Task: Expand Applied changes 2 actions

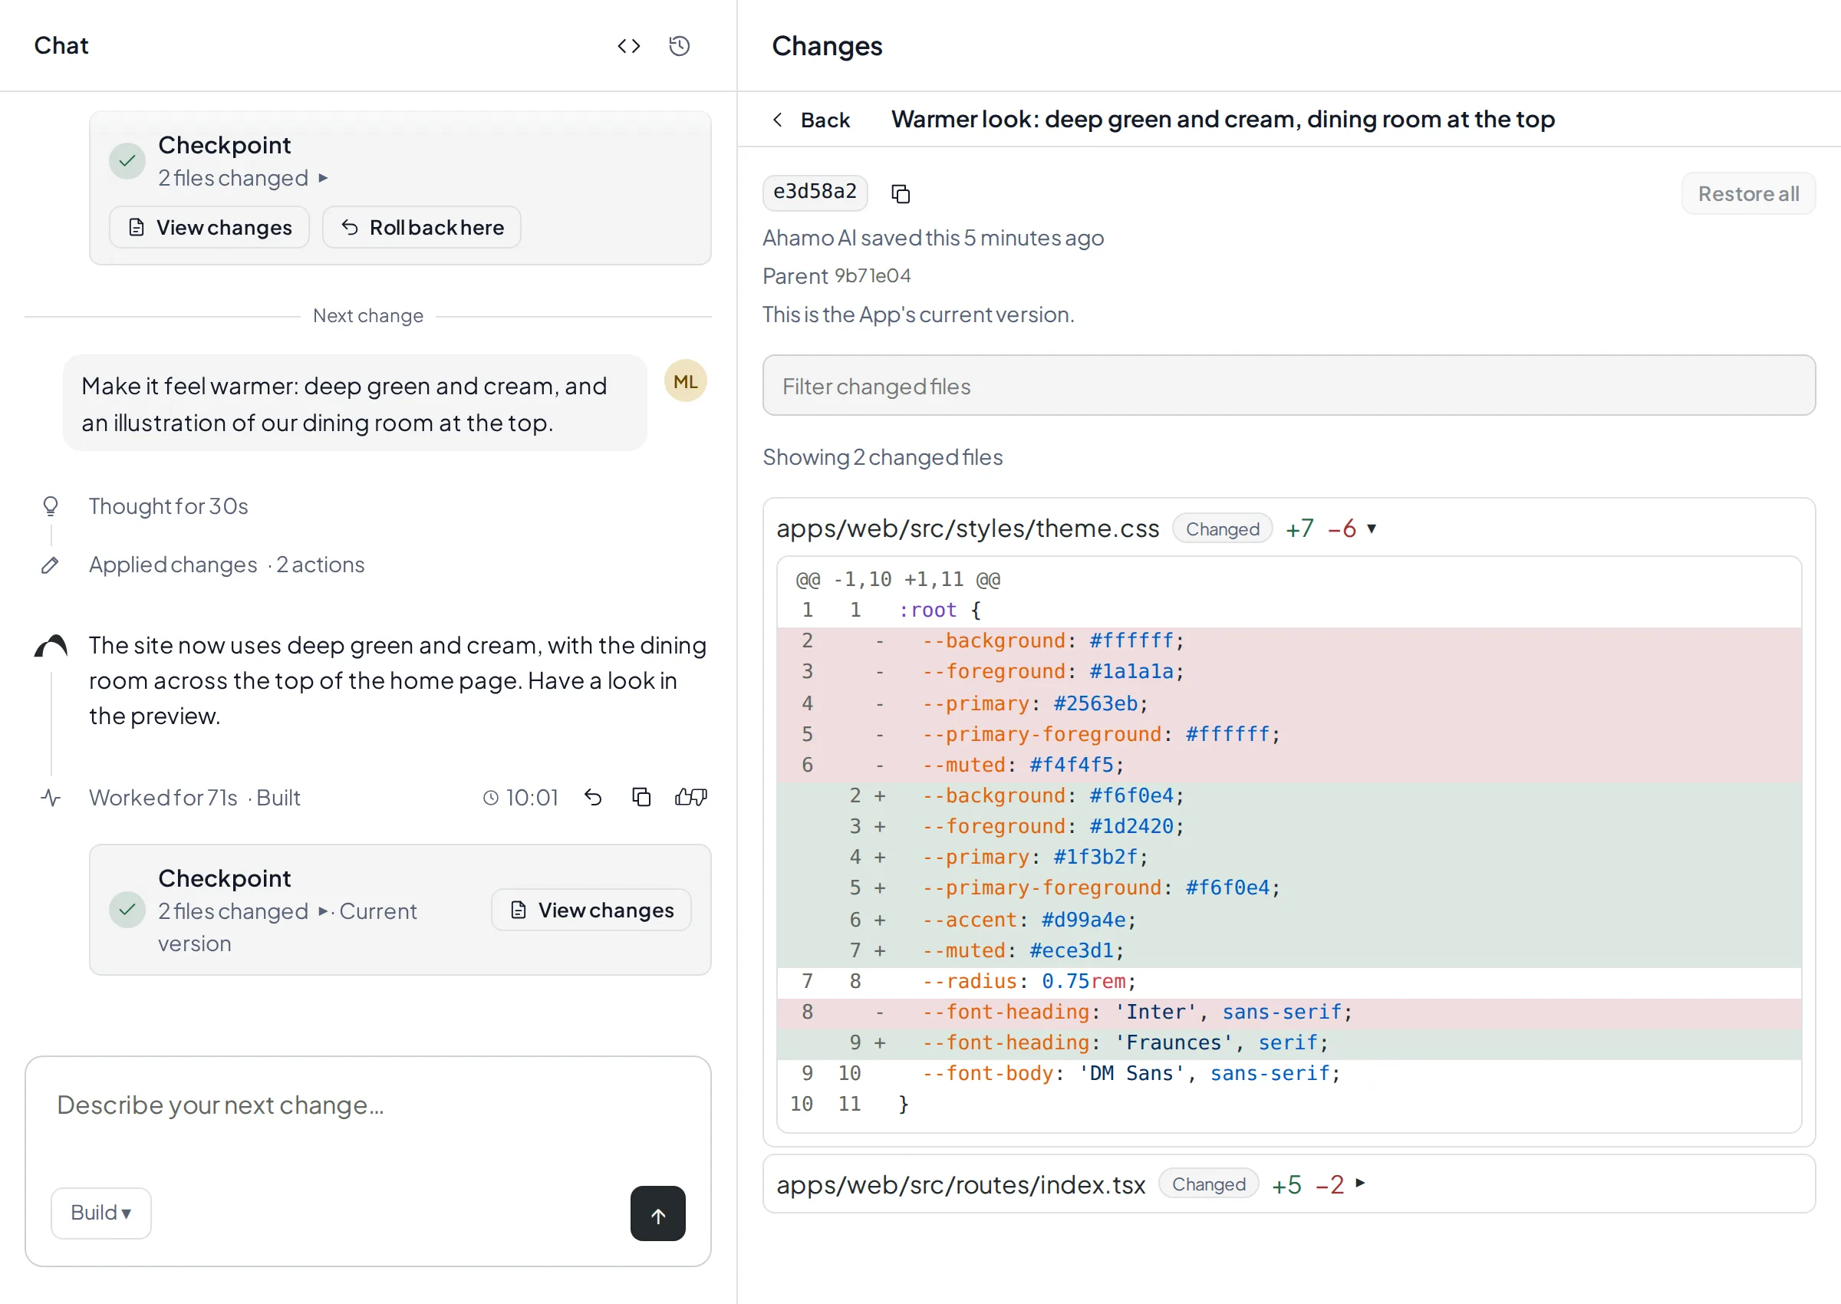Action: (x=226, y=565)
